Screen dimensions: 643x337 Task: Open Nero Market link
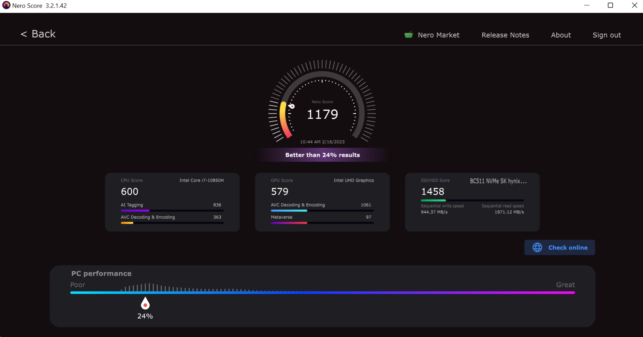tap(438, 35)
